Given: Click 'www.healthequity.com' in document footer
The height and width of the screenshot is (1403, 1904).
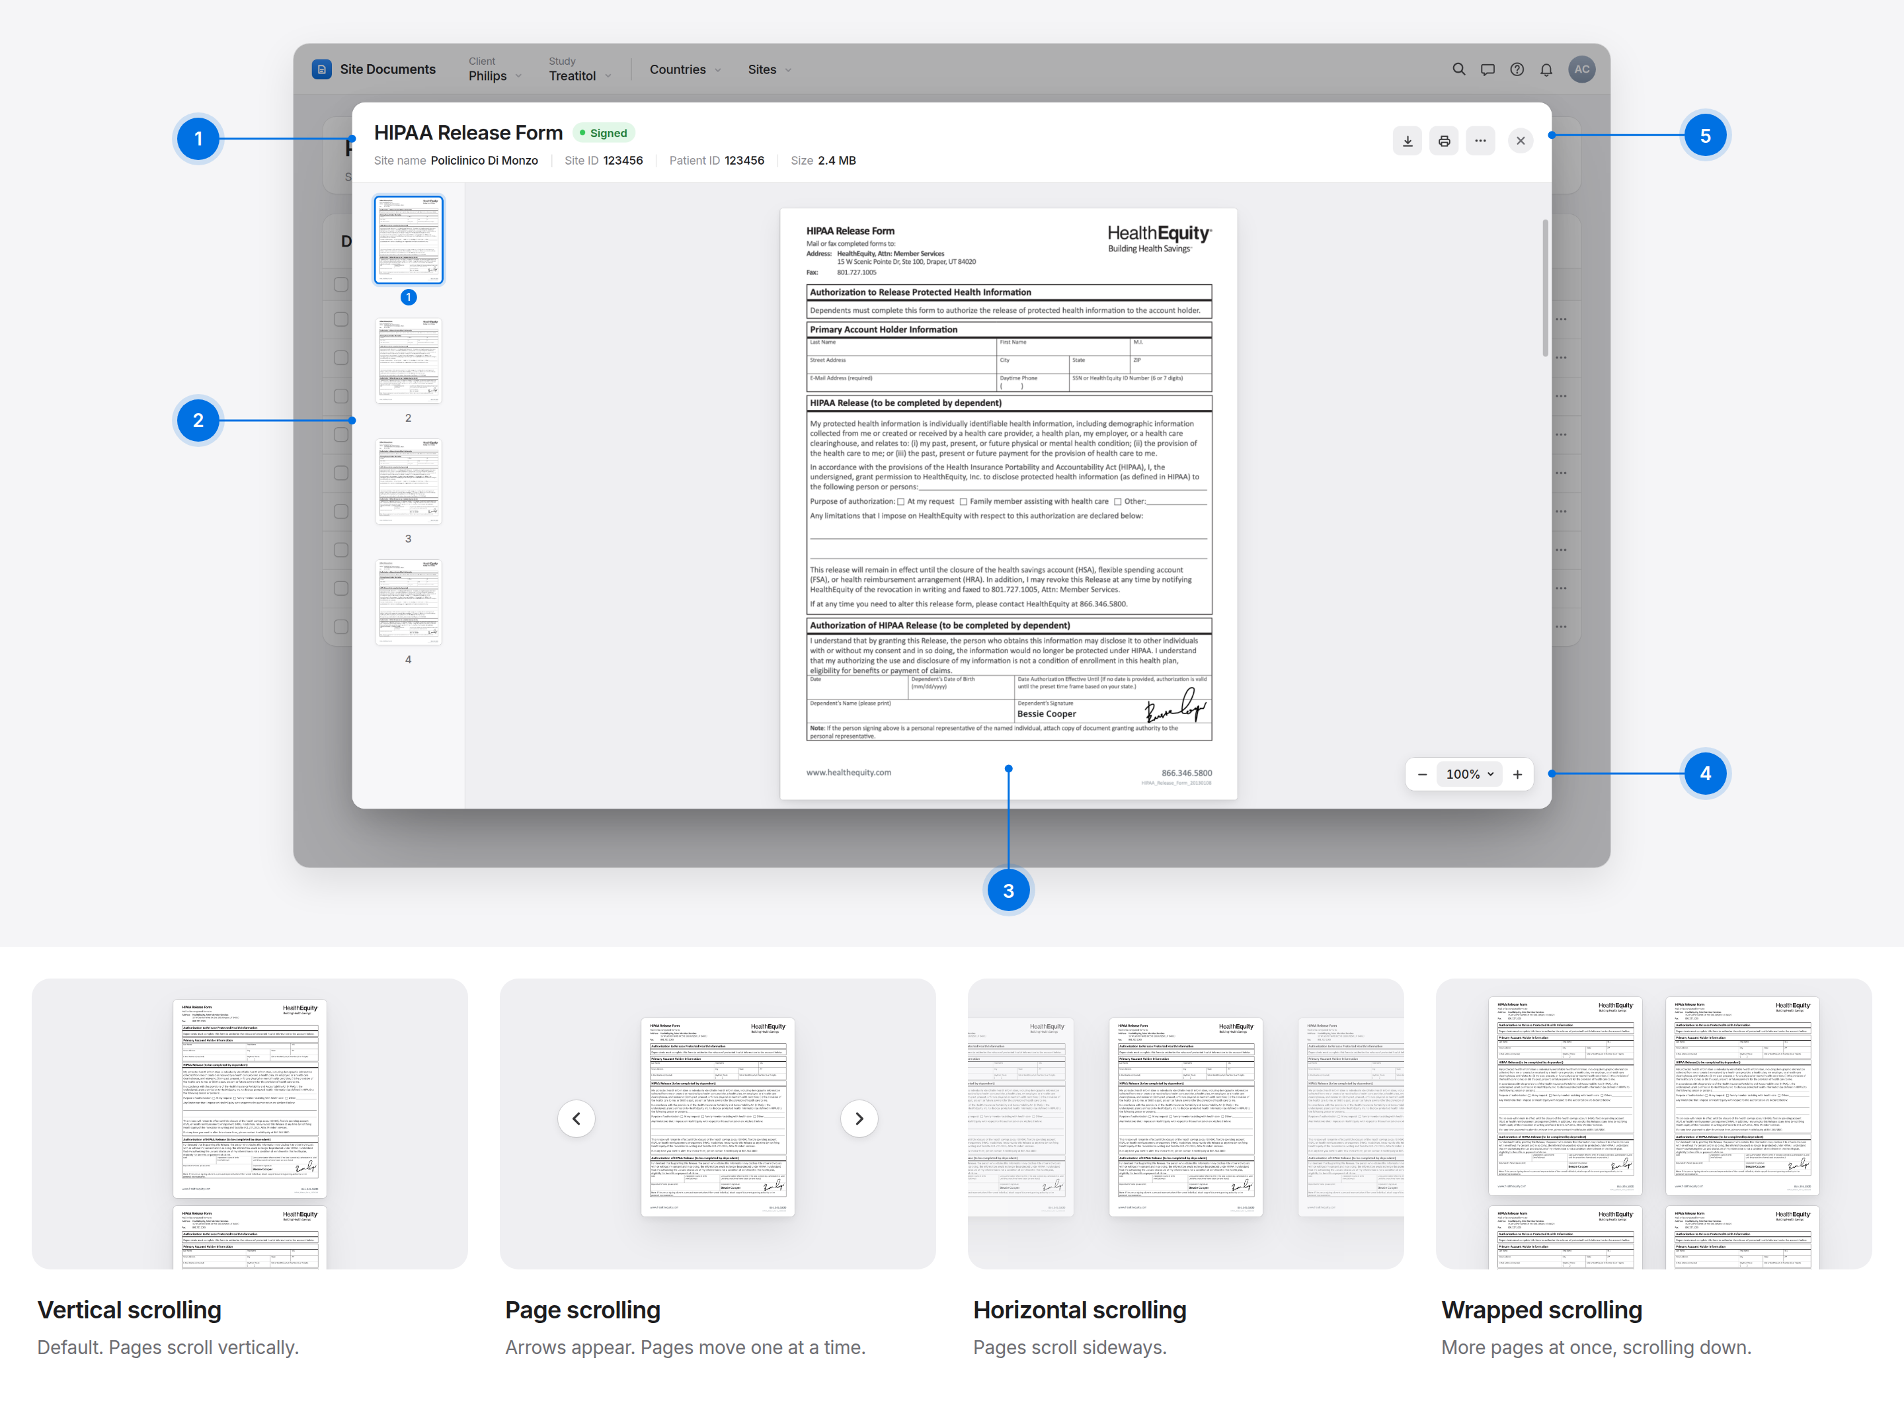Looking at the screenshot, I should [848, 773].
